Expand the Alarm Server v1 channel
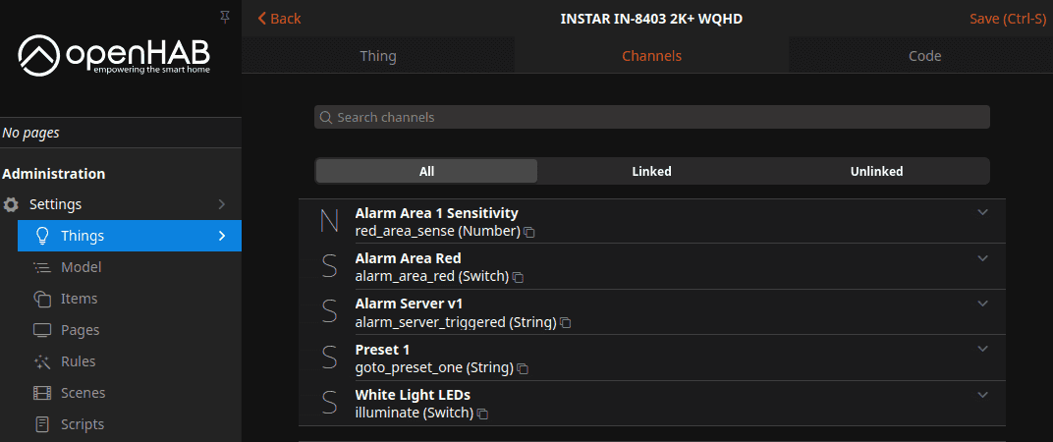 click(982, 304)
